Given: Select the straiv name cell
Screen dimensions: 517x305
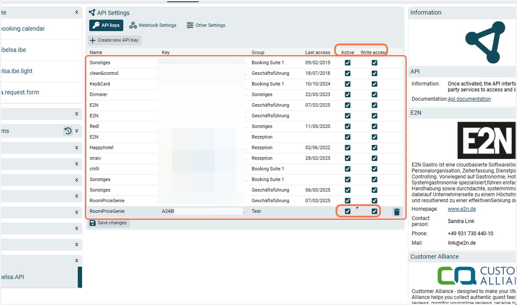Looking at the screenshot, I should pos(95,158).
